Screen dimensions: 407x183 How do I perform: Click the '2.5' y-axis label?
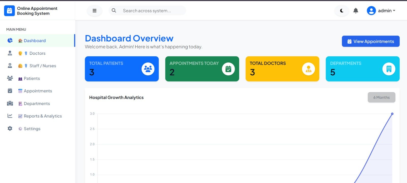[92, 129]
